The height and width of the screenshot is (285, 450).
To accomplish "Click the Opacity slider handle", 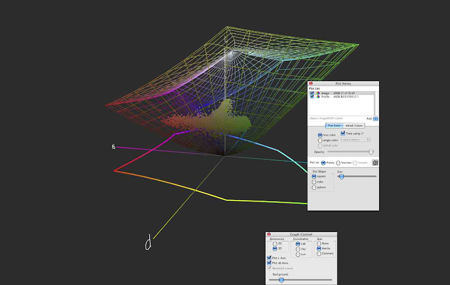I will (371, 152).
